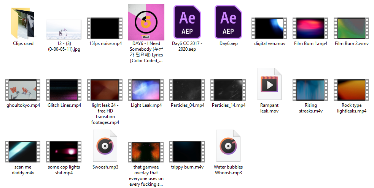Viewport: 374px width, 188px height.
Task: Click the 'Film Burn 2.wmv' file name
Action: [352, 43]
